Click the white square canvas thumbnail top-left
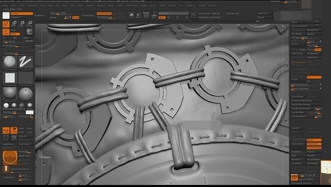The height and width of the screenshot is (187, 331). click(6, 15)
